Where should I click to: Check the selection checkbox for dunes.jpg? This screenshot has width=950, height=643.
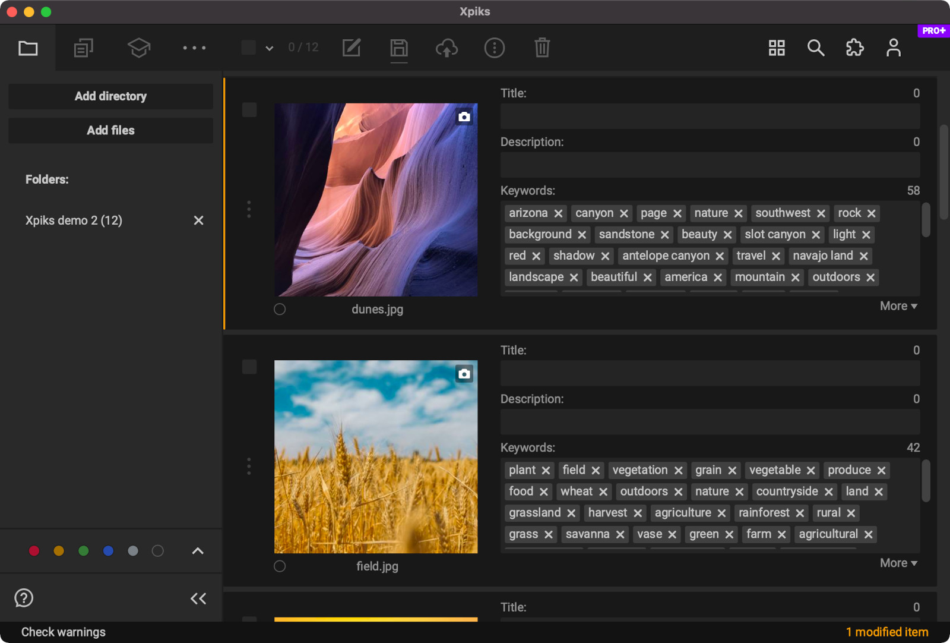[x=249, y=109]
